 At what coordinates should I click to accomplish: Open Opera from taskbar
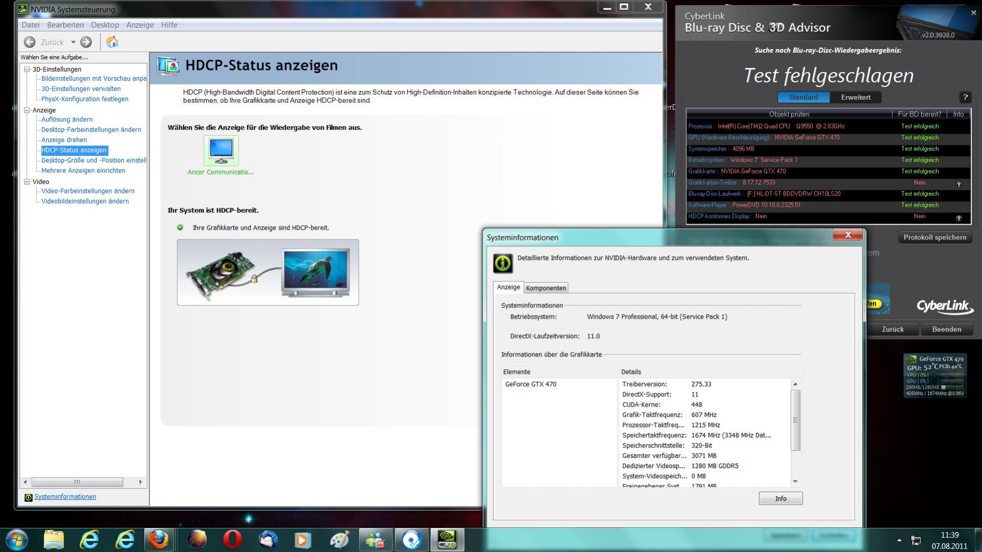232,540
